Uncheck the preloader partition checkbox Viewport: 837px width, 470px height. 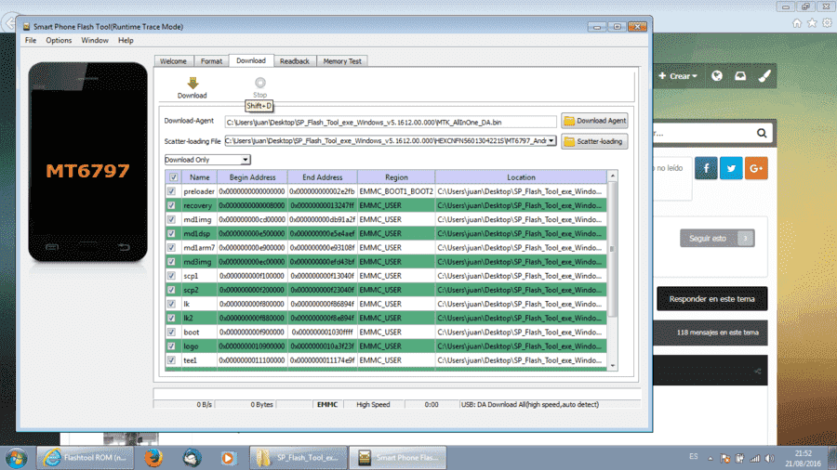click(171, 191)
